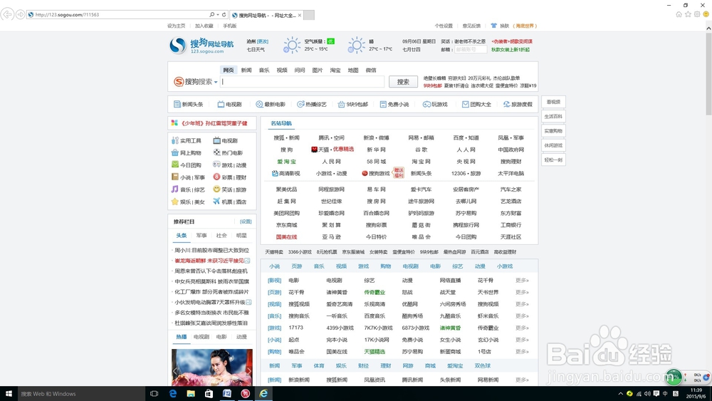The height and width of the screenshot is (401, 712).
Task: Click the 网上购物 basket icon
Action: pyautogui.click(x=175, y=152)
